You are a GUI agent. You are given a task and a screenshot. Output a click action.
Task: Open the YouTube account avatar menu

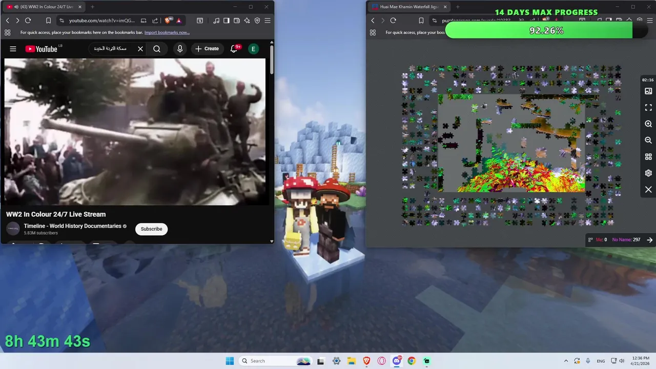[x=253, y=49]
